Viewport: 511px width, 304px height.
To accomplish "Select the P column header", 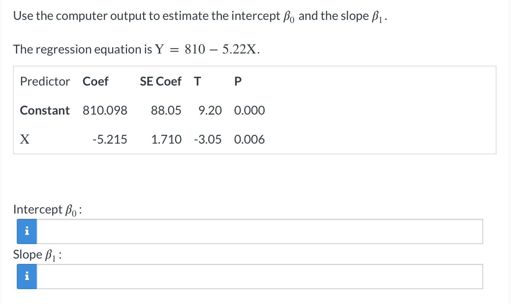I will [x=238, y=81].
